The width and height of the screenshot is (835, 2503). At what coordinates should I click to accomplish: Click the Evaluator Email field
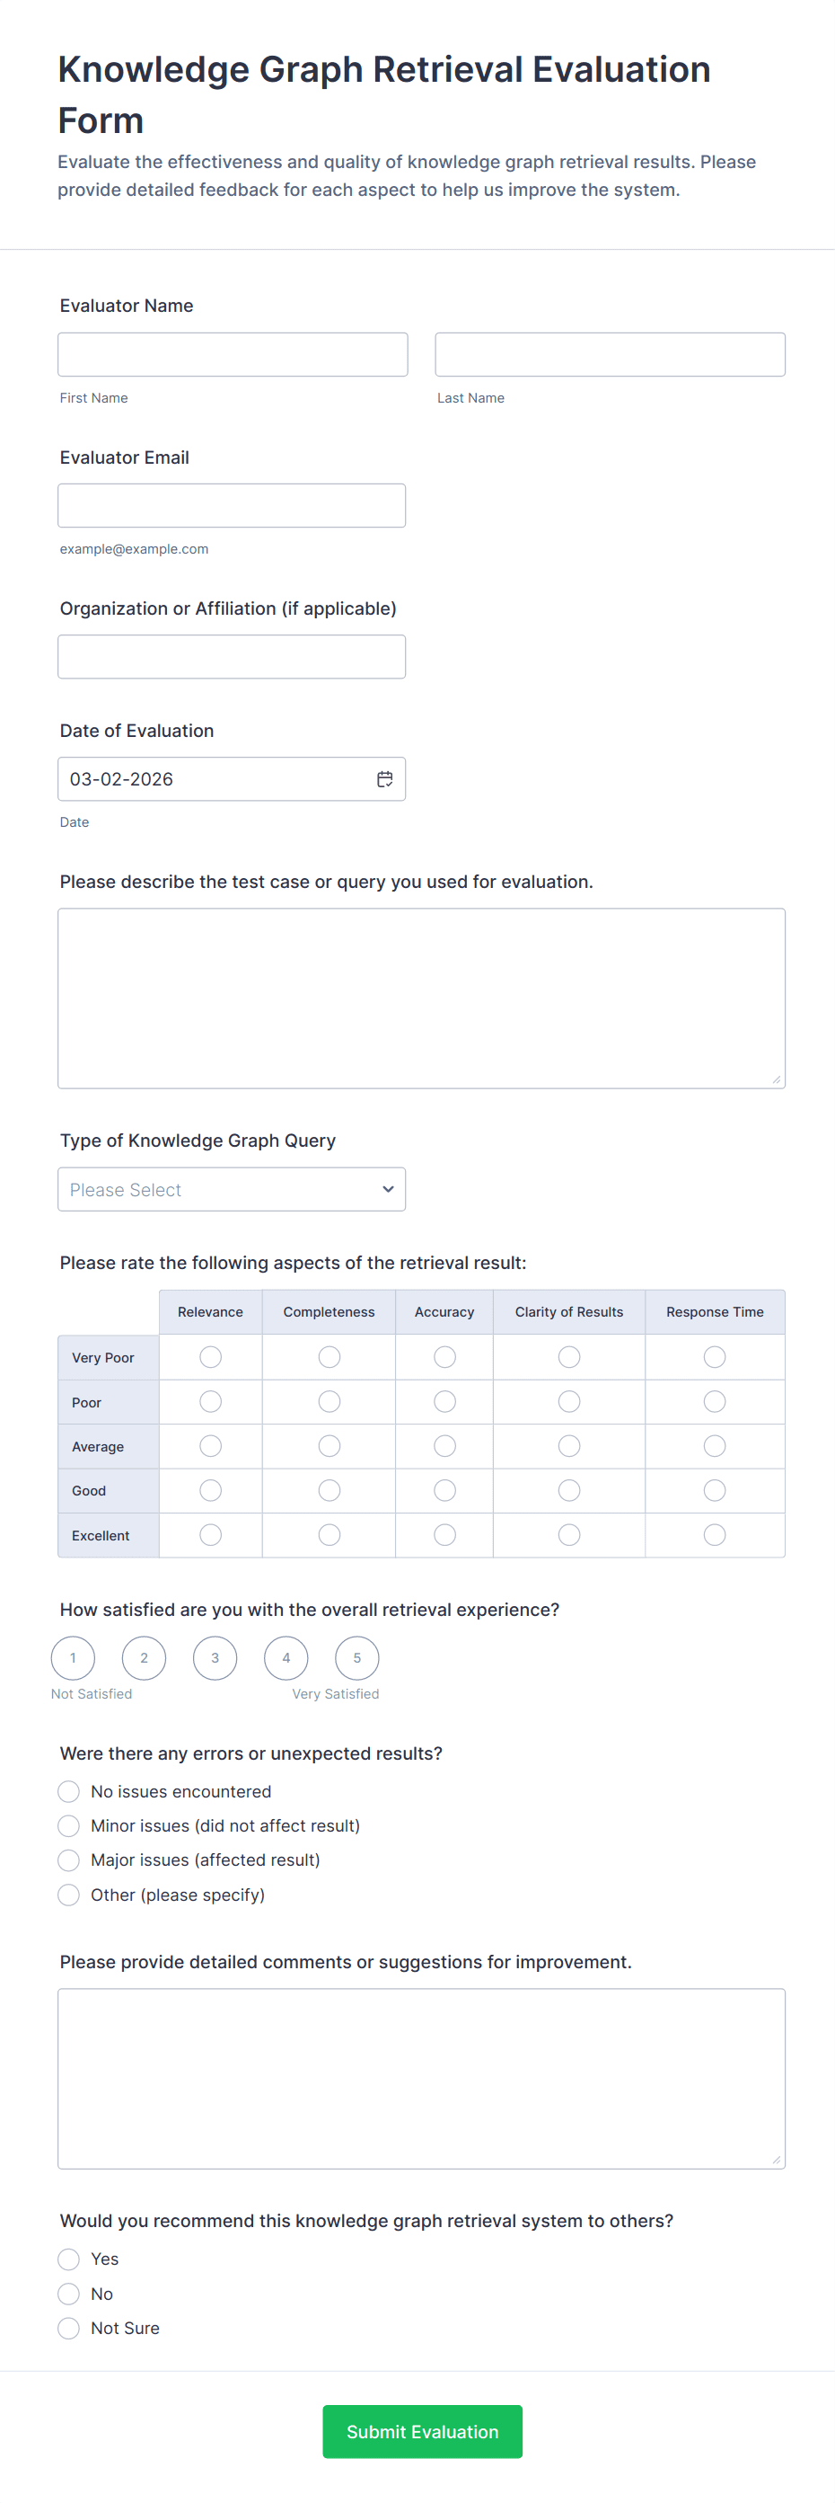(x=231, y=505)
